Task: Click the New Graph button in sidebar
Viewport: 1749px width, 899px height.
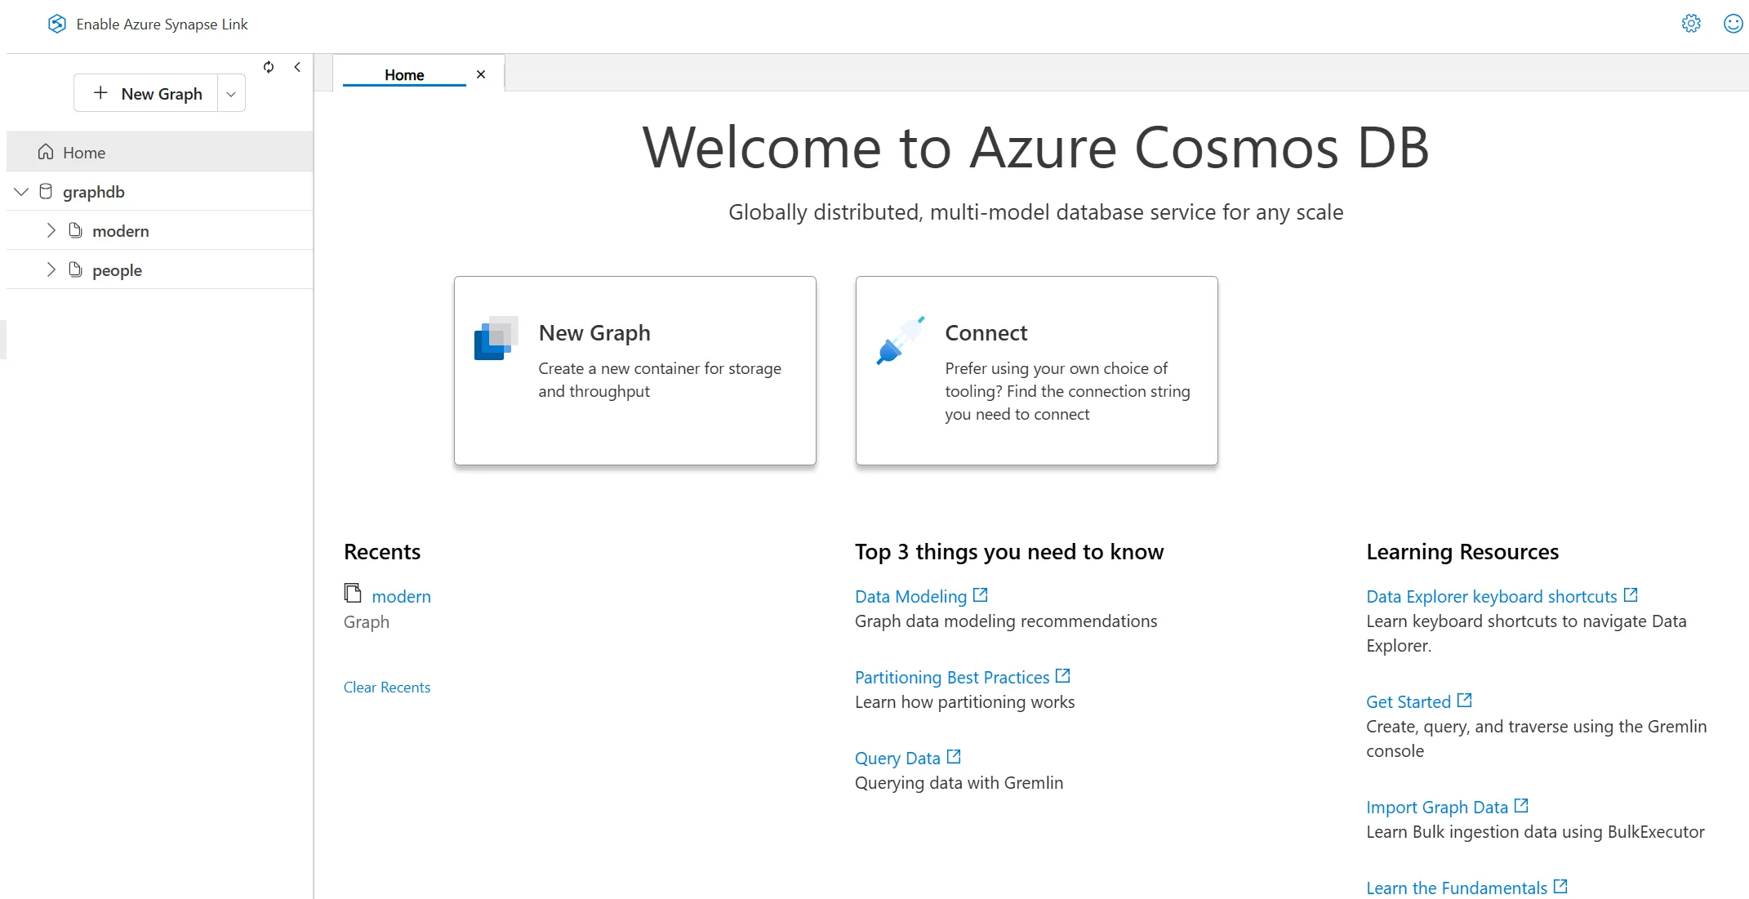Action: tap(146, 93)
